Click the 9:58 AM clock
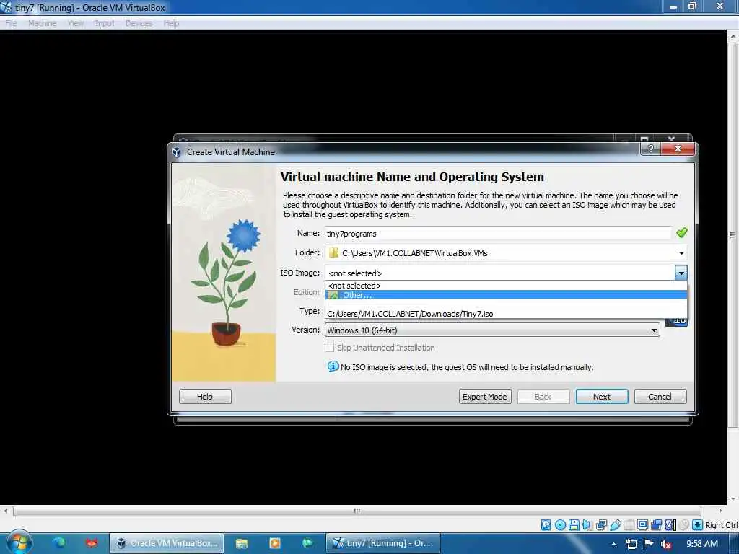 [x=701, y=544]
